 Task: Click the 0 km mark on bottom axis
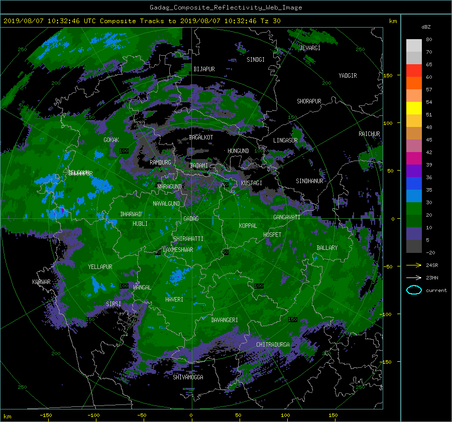191,415
